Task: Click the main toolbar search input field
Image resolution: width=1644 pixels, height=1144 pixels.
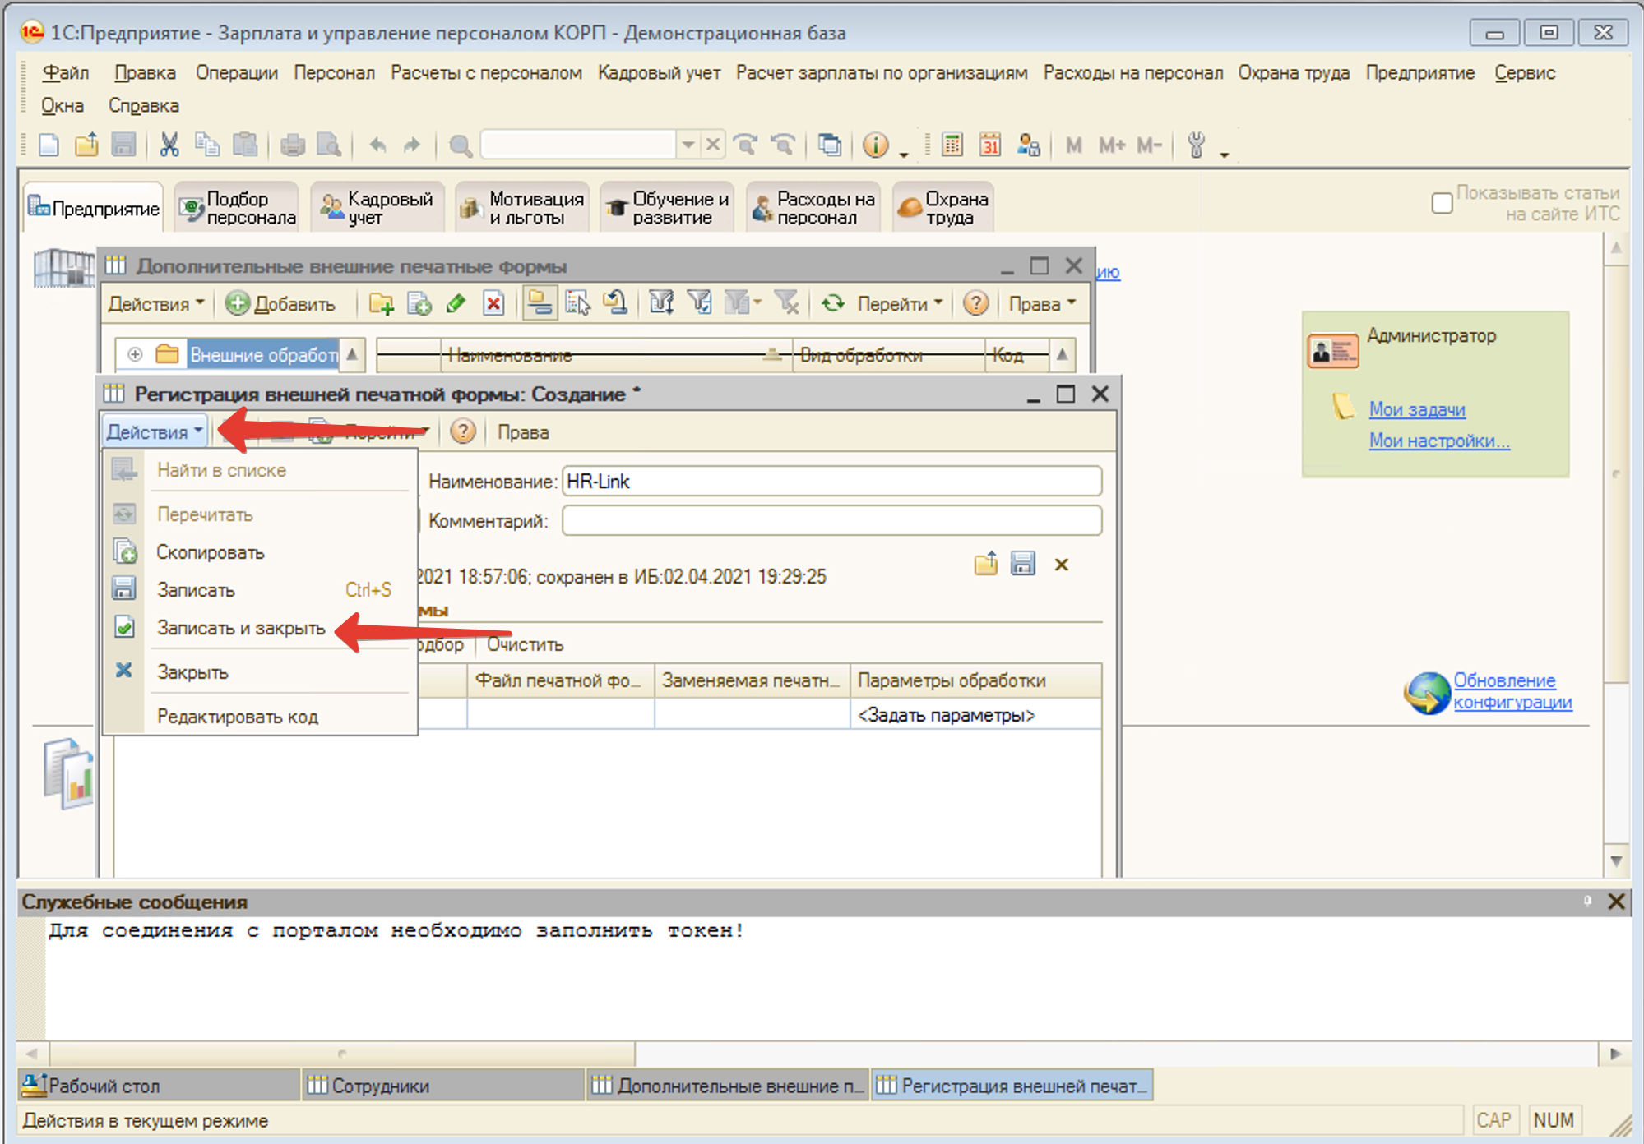Action: (579, 145)
